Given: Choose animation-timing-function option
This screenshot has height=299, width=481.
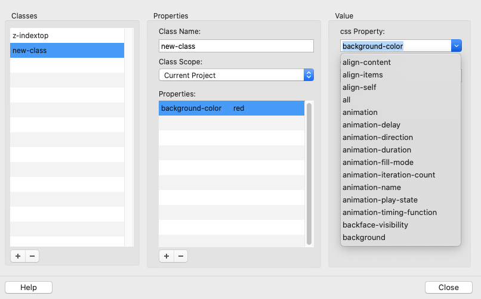Looking at the screenshot, I should point(390,213).
